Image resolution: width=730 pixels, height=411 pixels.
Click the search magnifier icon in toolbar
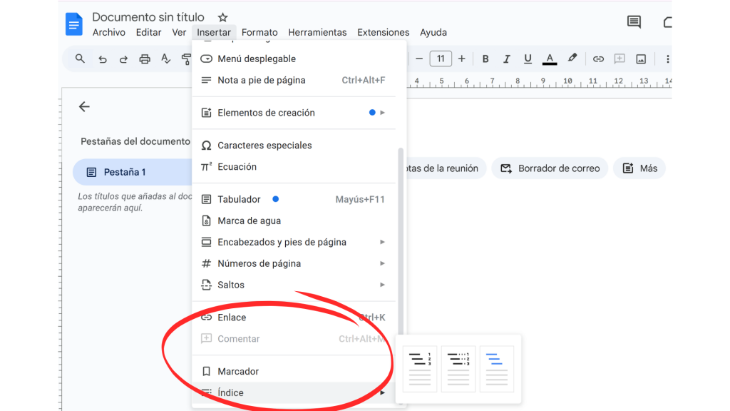(80, 59)
